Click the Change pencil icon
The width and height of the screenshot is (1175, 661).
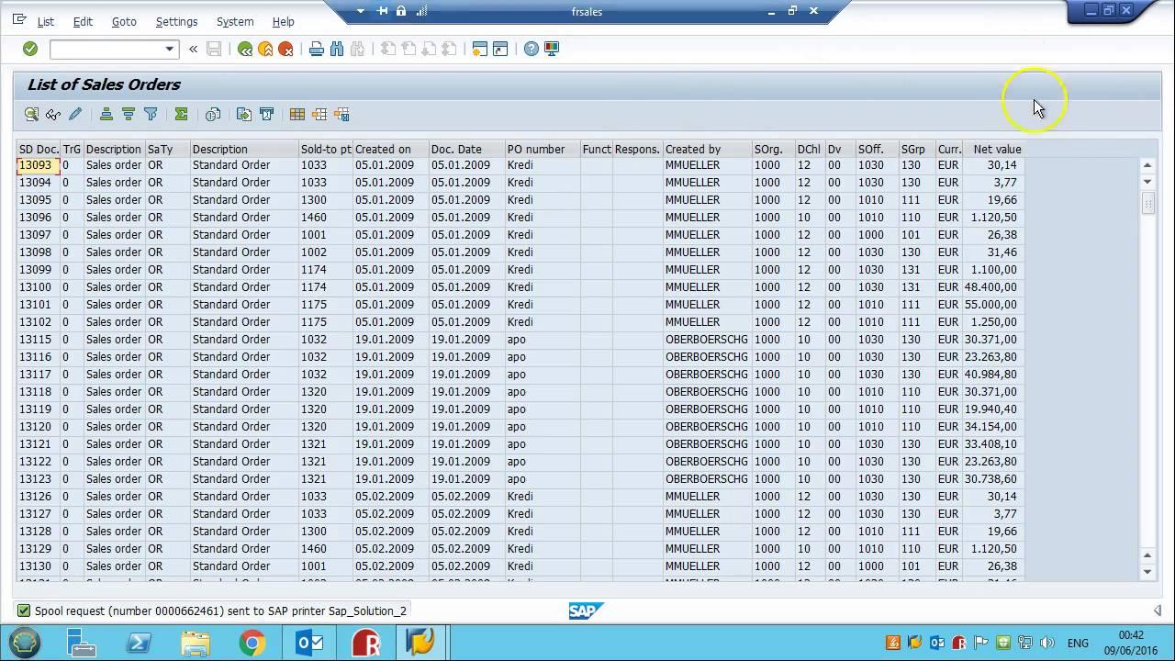[x=74, y=114]
